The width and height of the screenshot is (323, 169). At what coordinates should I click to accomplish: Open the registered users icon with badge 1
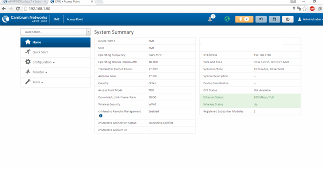point(211,18)
